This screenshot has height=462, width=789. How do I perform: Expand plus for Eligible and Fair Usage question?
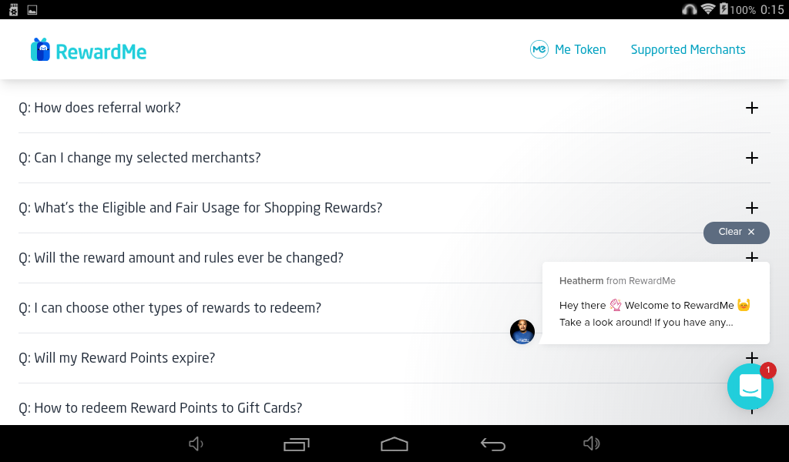pos(752,208)
